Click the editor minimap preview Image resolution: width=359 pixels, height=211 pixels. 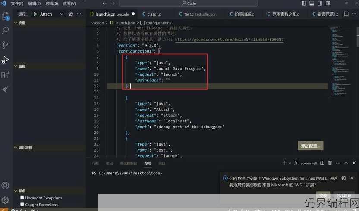(341, 62)
